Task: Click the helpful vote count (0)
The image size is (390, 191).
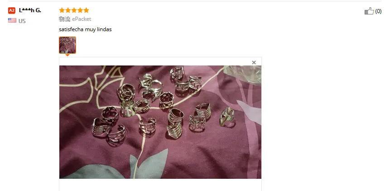Action: click(x=378, y=11)
